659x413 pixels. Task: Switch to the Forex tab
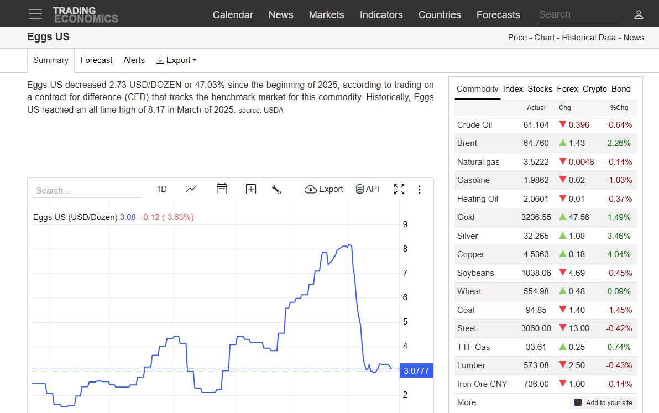coord(568,89)
